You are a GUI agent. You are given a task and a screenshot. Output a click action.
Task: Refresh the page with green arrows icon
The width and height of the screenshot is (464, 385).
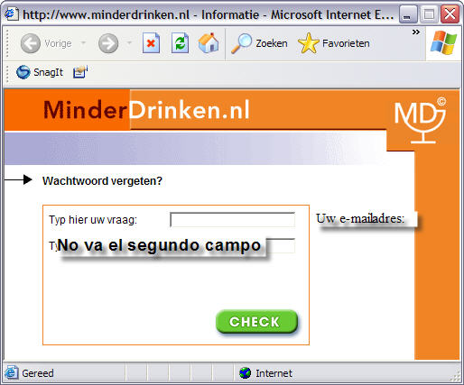[180, 43]
